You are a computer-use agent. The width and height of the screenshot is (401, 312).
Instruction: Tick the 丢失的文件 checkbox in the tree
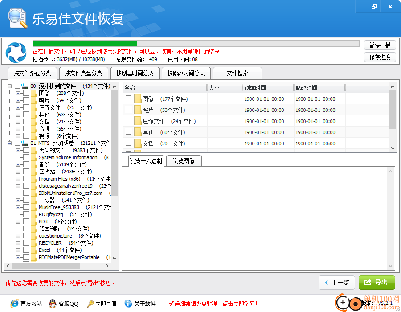[x=26, y=150]
